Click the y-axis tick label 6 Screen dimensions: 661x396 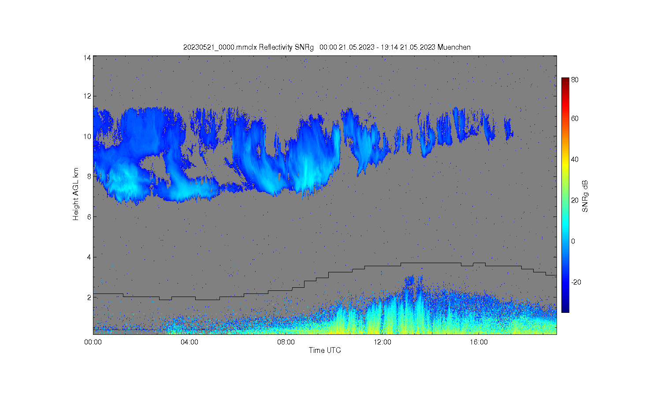(x=89, y=217)
